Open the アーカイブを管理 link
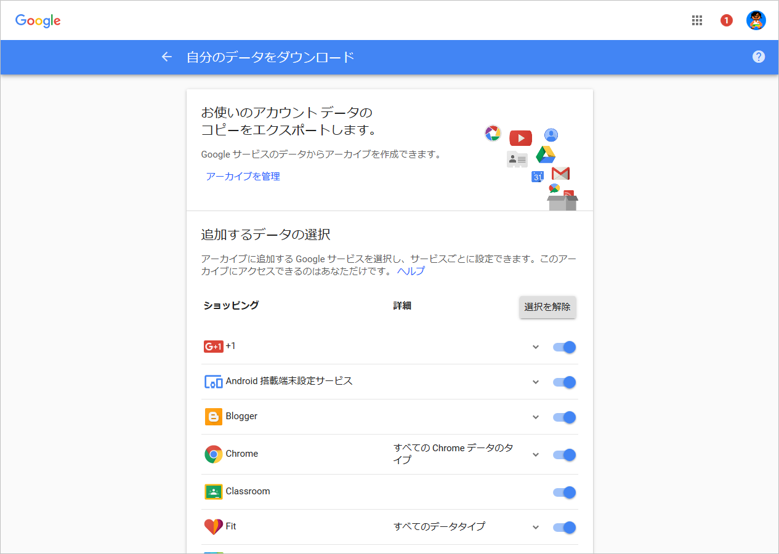The image size is (779, 554). click(243, 177)
